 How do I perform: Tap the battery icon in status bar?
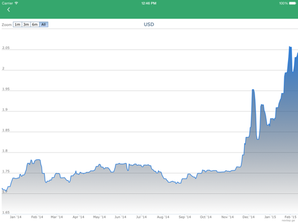click(x=292, y=3)
